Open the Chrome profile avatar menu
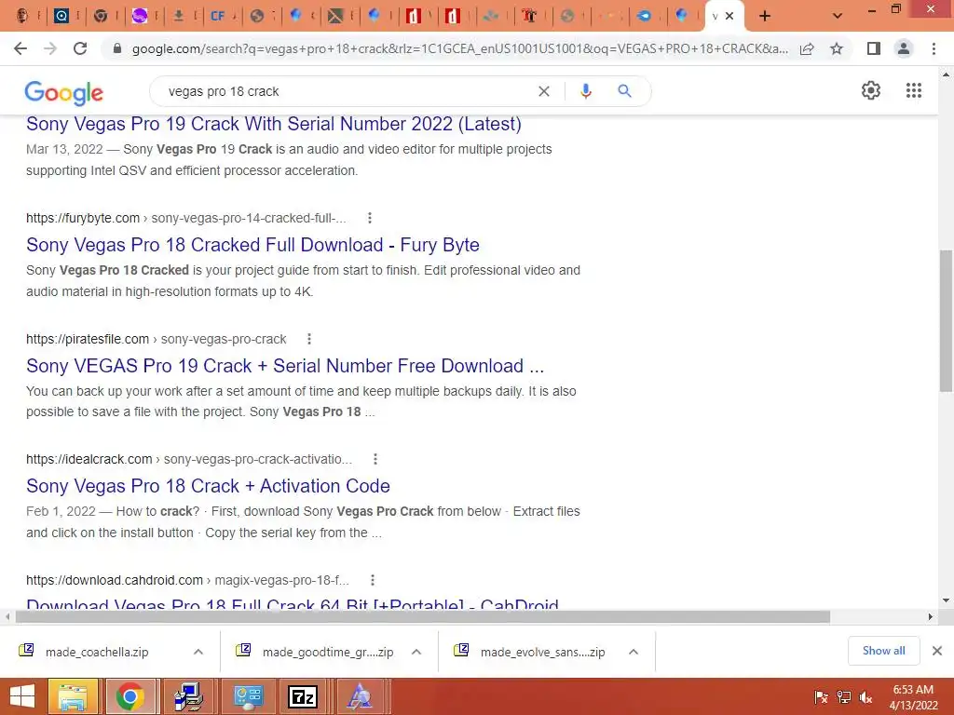 pyautogui.click(x=904, y=48)
